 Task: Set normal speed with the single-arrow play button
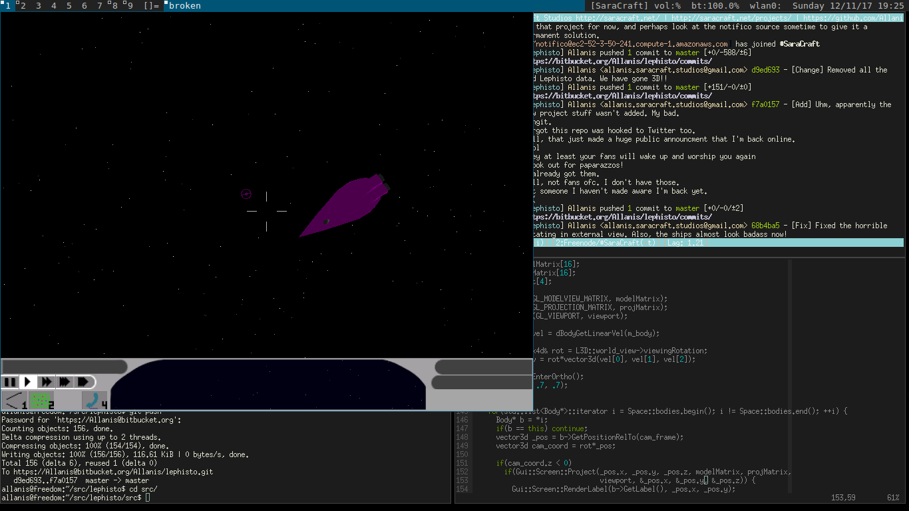click(x=28, y=382)
